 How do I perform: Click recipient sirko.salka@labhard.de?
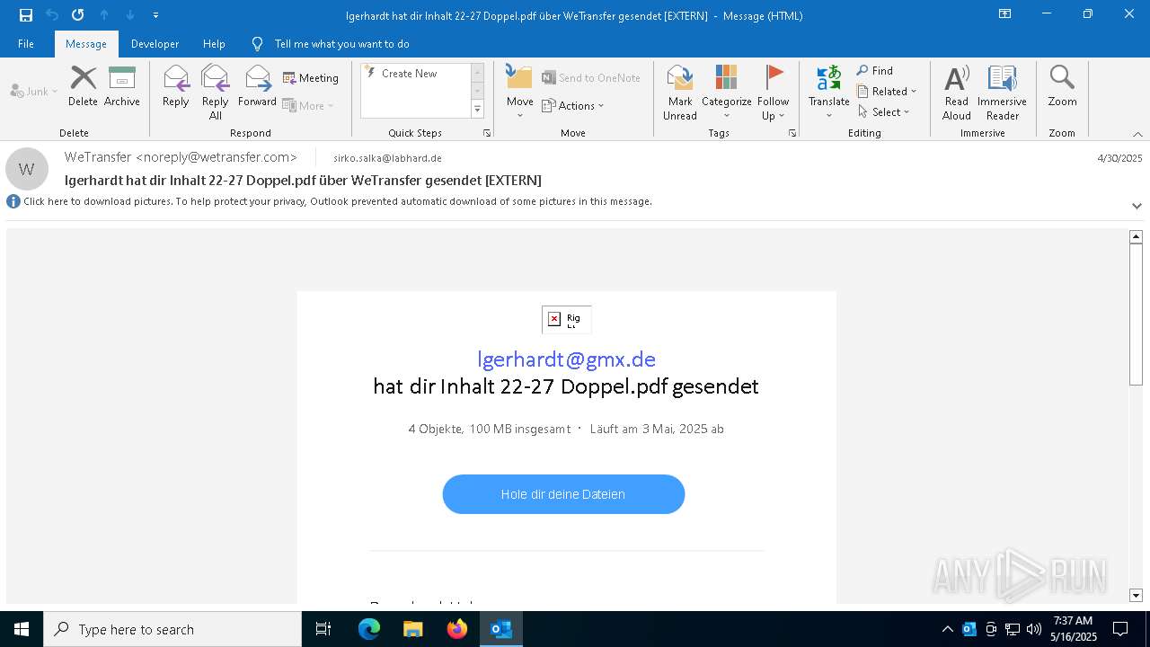tap(387, 158)
